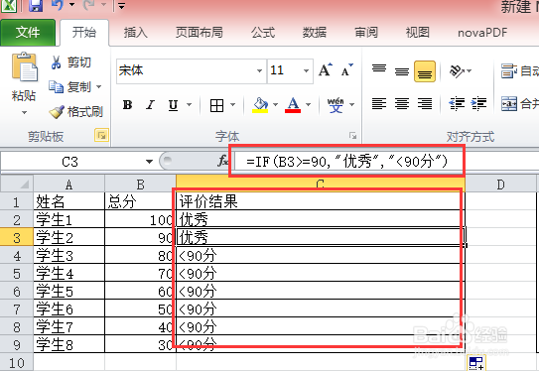Align cell text left
The width and height of the screenshot is (539, 371).
(x=379, y=103)
